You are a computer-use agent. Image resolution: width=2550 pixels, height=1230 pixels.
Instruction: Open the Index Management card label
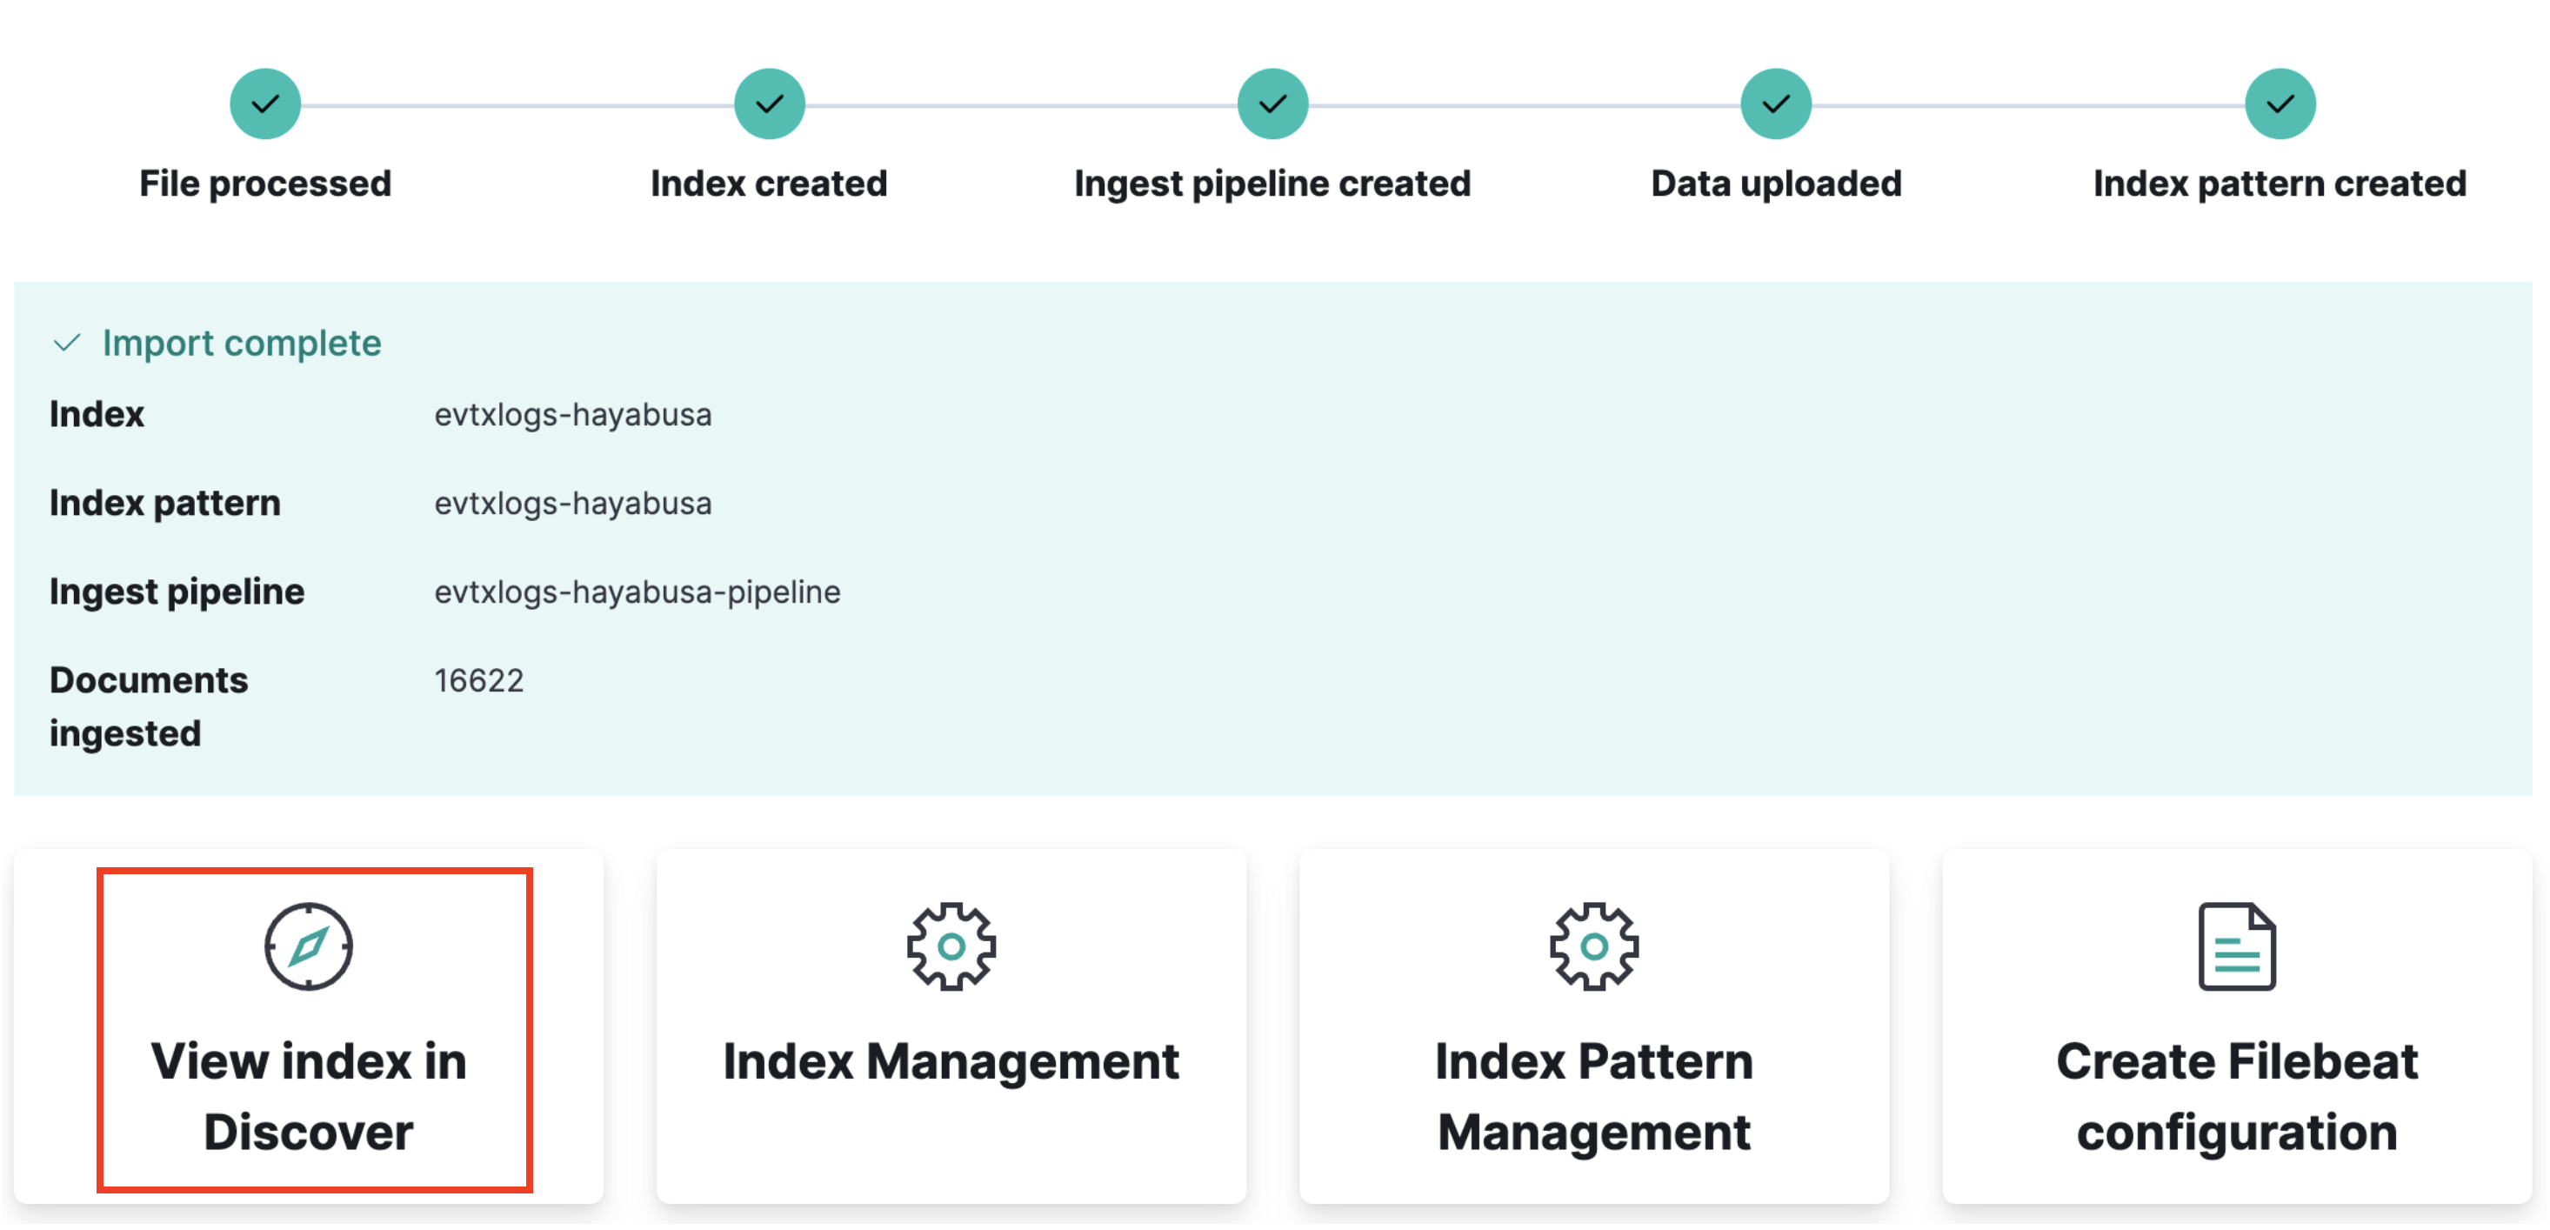coord(951,1063)
